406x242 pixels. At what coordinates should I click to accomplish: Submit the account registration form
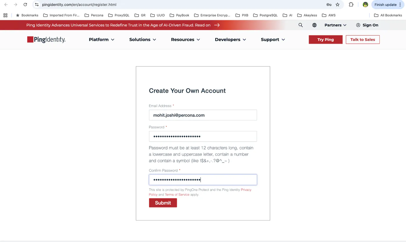(163, 203)
